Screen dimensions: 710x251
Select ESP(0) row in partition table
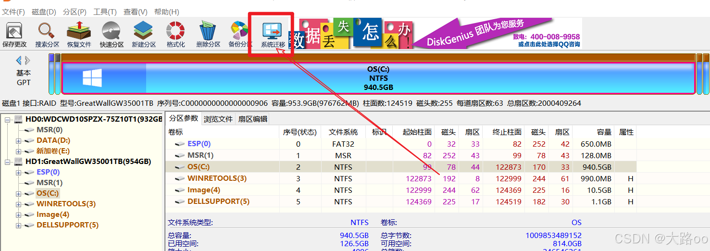tap(401, 144)
